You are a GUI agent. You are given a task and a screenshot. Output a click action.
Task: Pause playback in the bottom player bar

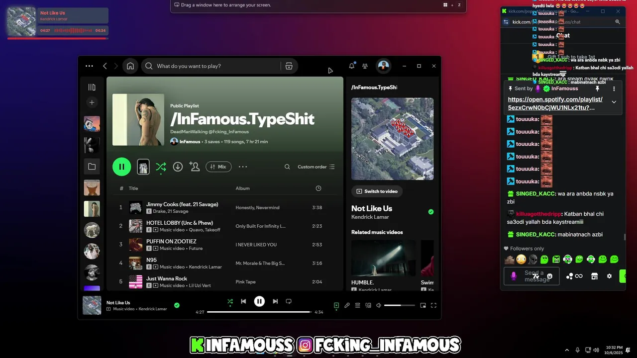(259, 301)
